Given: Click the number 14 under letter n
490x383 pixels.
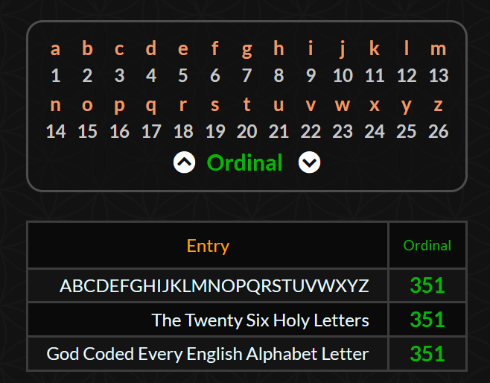Looking at the screenshot, I should [x=56, y=131].
